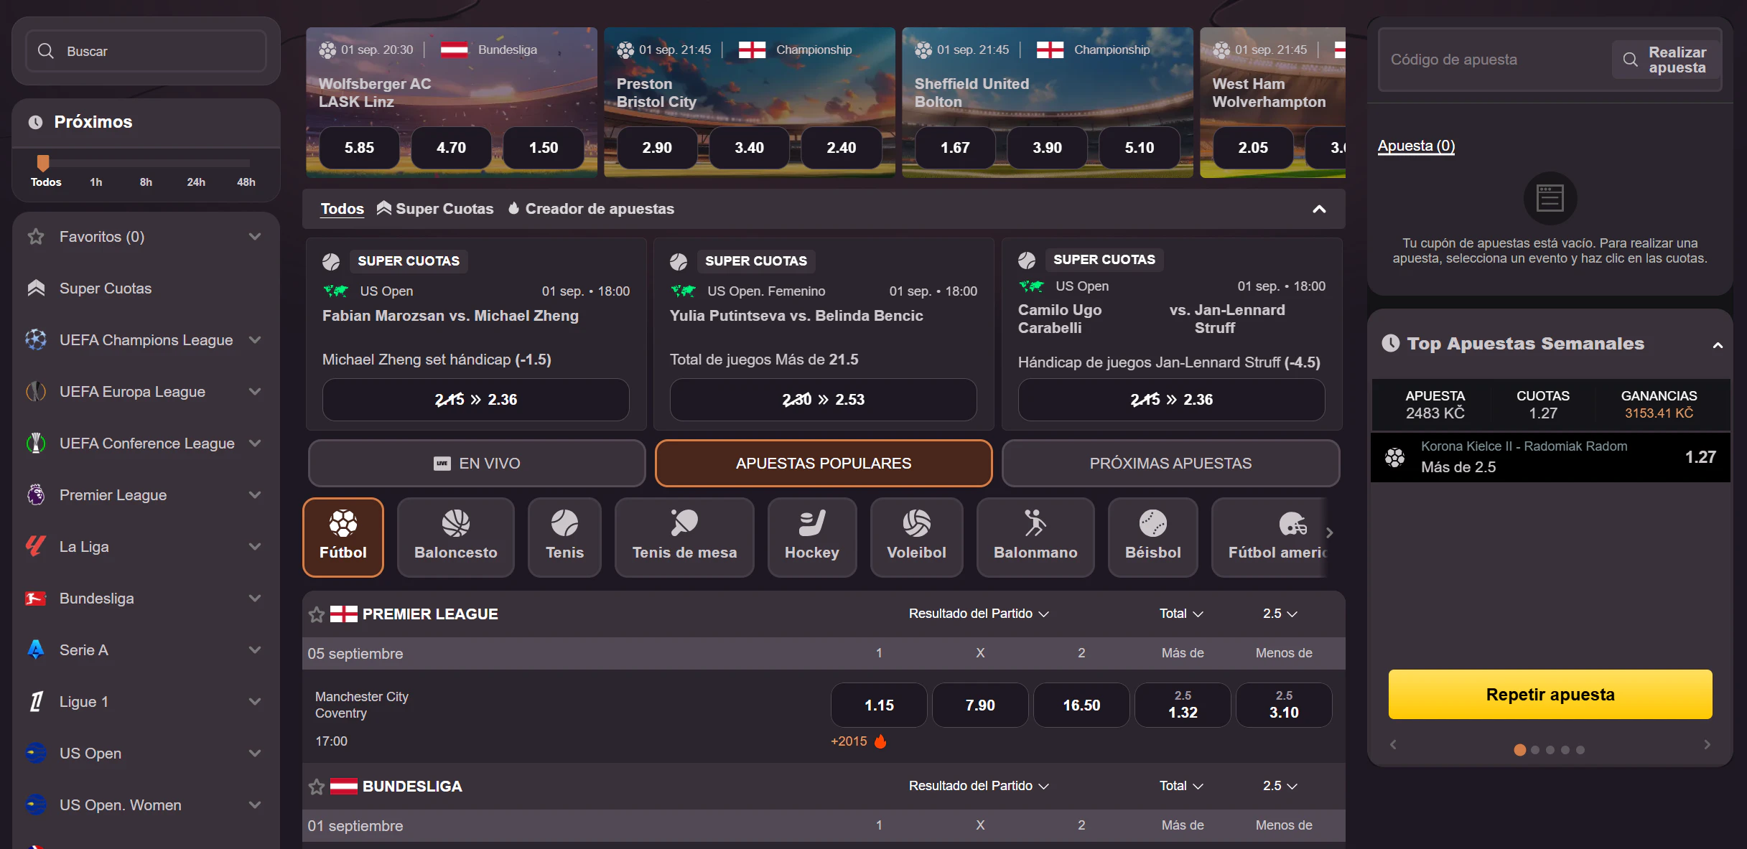Favorite the BUNDESLIGA section with star
The width and height of the screenshot is (1747, 849).
coord(317,787)
